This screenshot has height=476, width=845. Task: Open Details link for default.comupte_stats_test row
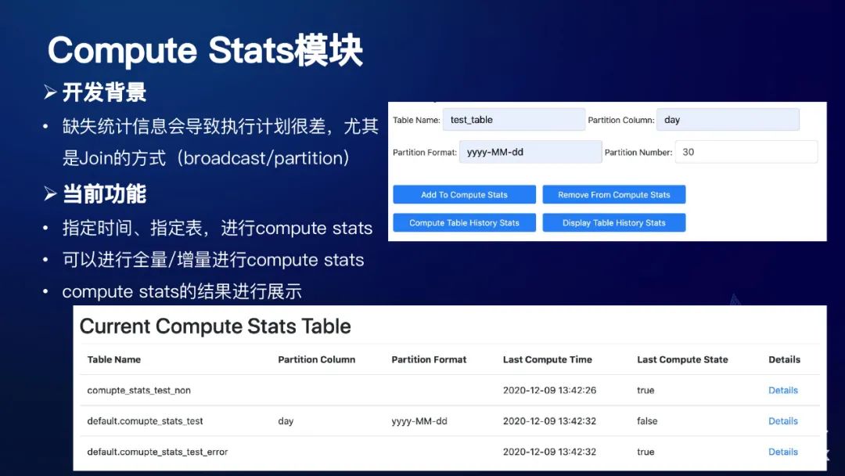click(x=782, y=421)
